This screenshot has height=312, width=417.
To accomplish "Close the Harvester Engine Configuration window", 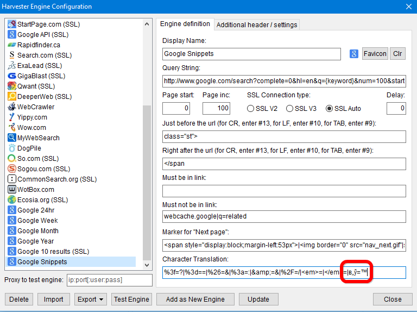I will pos(409,7).
